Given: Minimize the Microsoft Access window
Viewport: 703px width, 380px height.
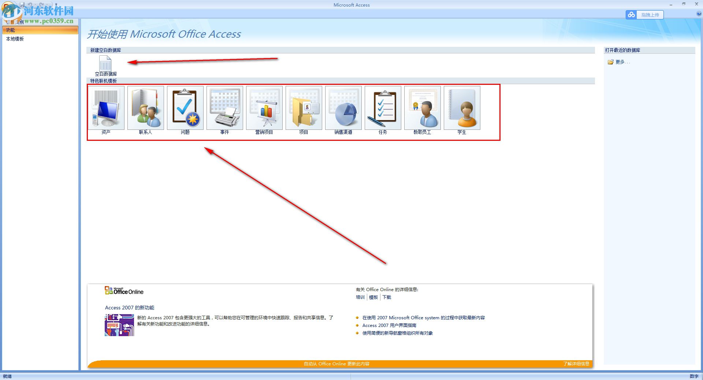Looking at the screenshot, I should pyautogui.click(x=671, y=4).
